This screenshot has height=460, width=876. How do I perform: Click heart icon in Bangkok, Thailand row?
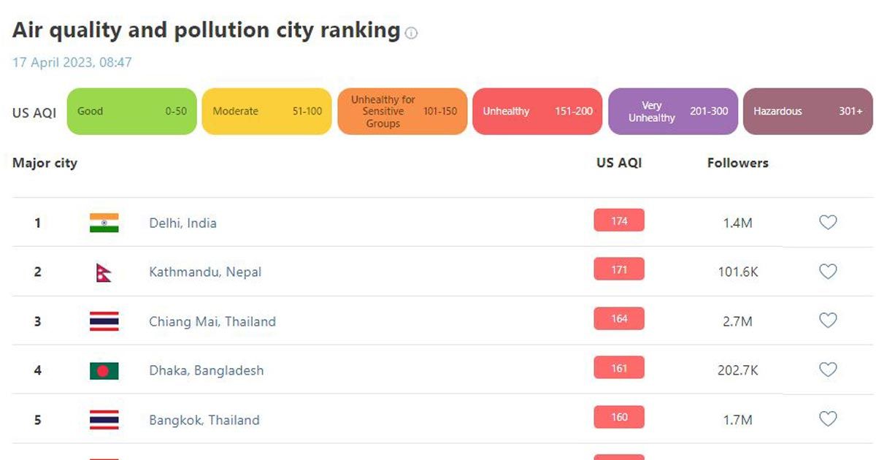[x=828, y=419]
